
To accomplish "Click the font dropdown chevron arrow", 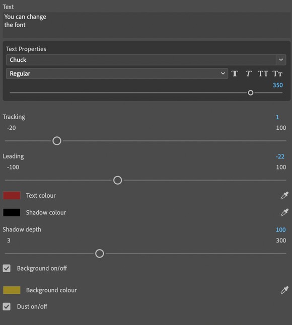I will point(281,60).
